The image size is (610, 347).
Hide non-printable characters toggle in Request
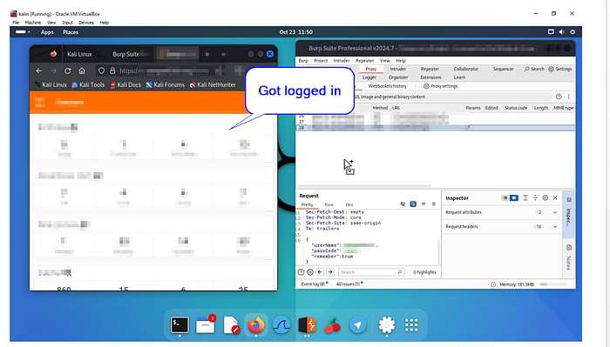[x=403, y=204]
